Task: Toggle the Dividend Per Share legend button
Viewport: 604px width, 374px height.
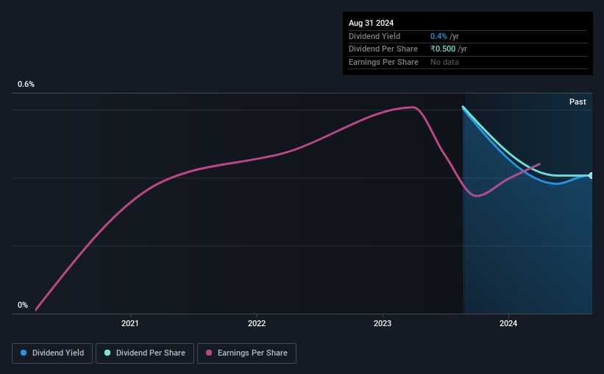Action: (x=145, y=353)
